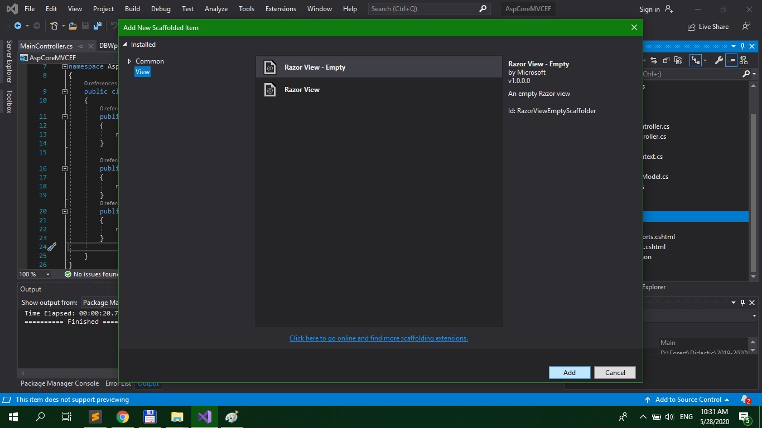This screenshot has height=428, width=762.
Task: Open the Navigate Backward history dropdown arrow
Action: 26,26
